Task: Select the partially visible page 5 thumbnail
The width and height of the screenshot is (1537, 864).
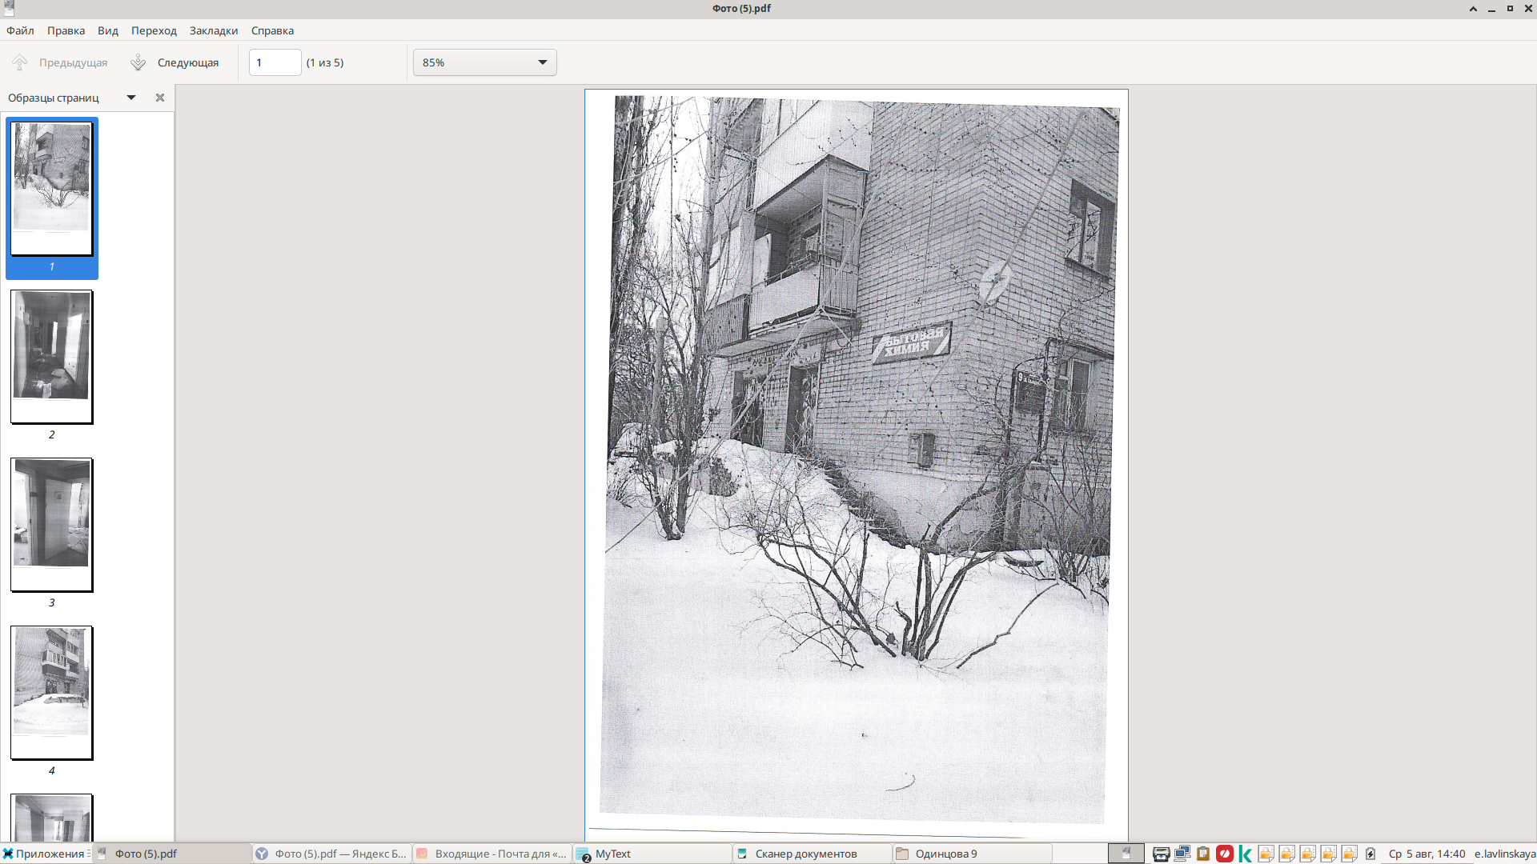Action: coord(52,818)
